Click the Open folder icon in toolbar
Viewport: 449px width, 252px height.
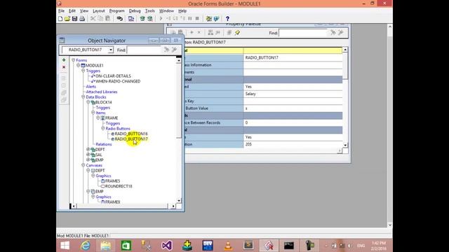click(x=67, y=19)
